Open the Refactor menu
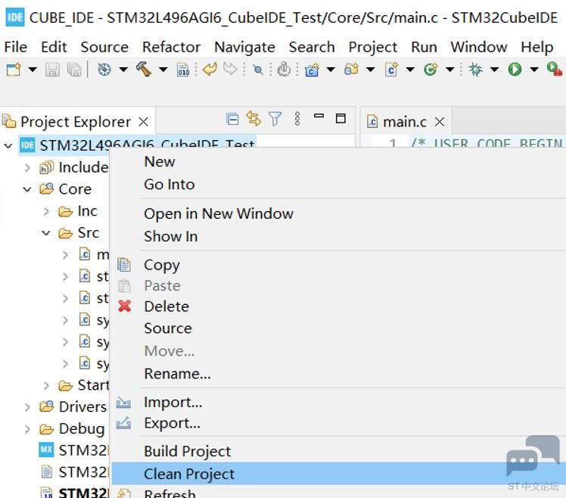The width and height of the screenshot is (566, 498). pos(171,47)
